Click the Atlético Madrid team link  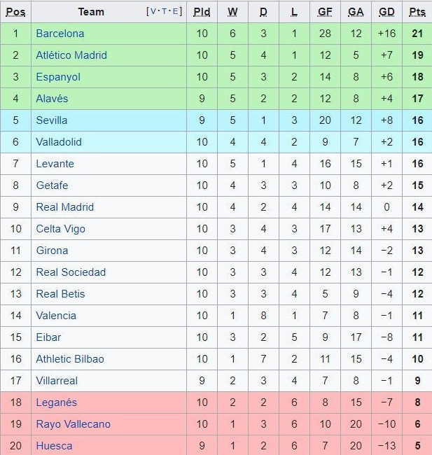pyautogui.click(x=71, y=55)
